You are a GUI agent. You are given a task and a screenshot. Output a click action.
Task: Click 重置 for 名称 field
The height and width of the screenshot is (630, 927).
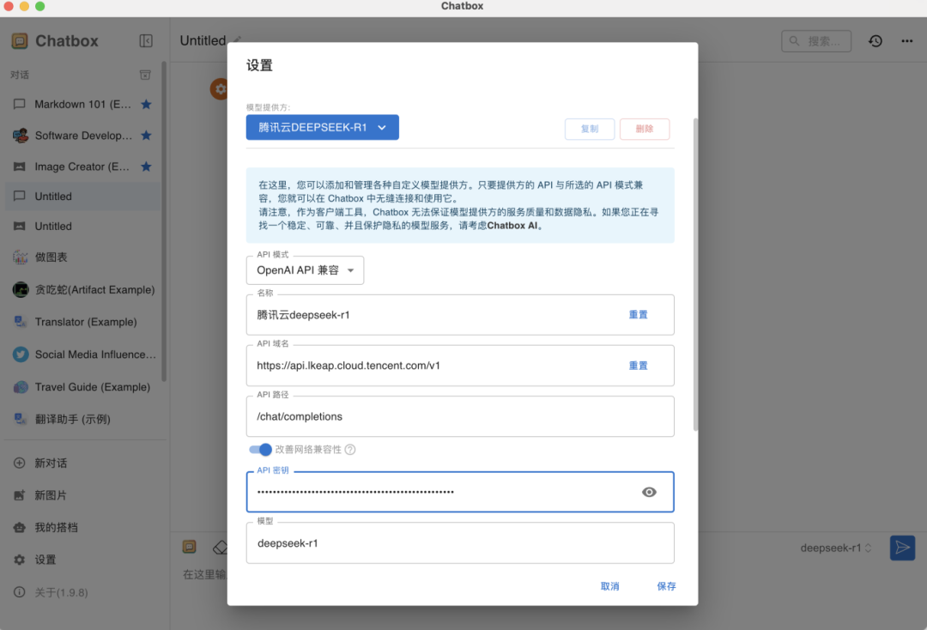[x=638, y=314]
